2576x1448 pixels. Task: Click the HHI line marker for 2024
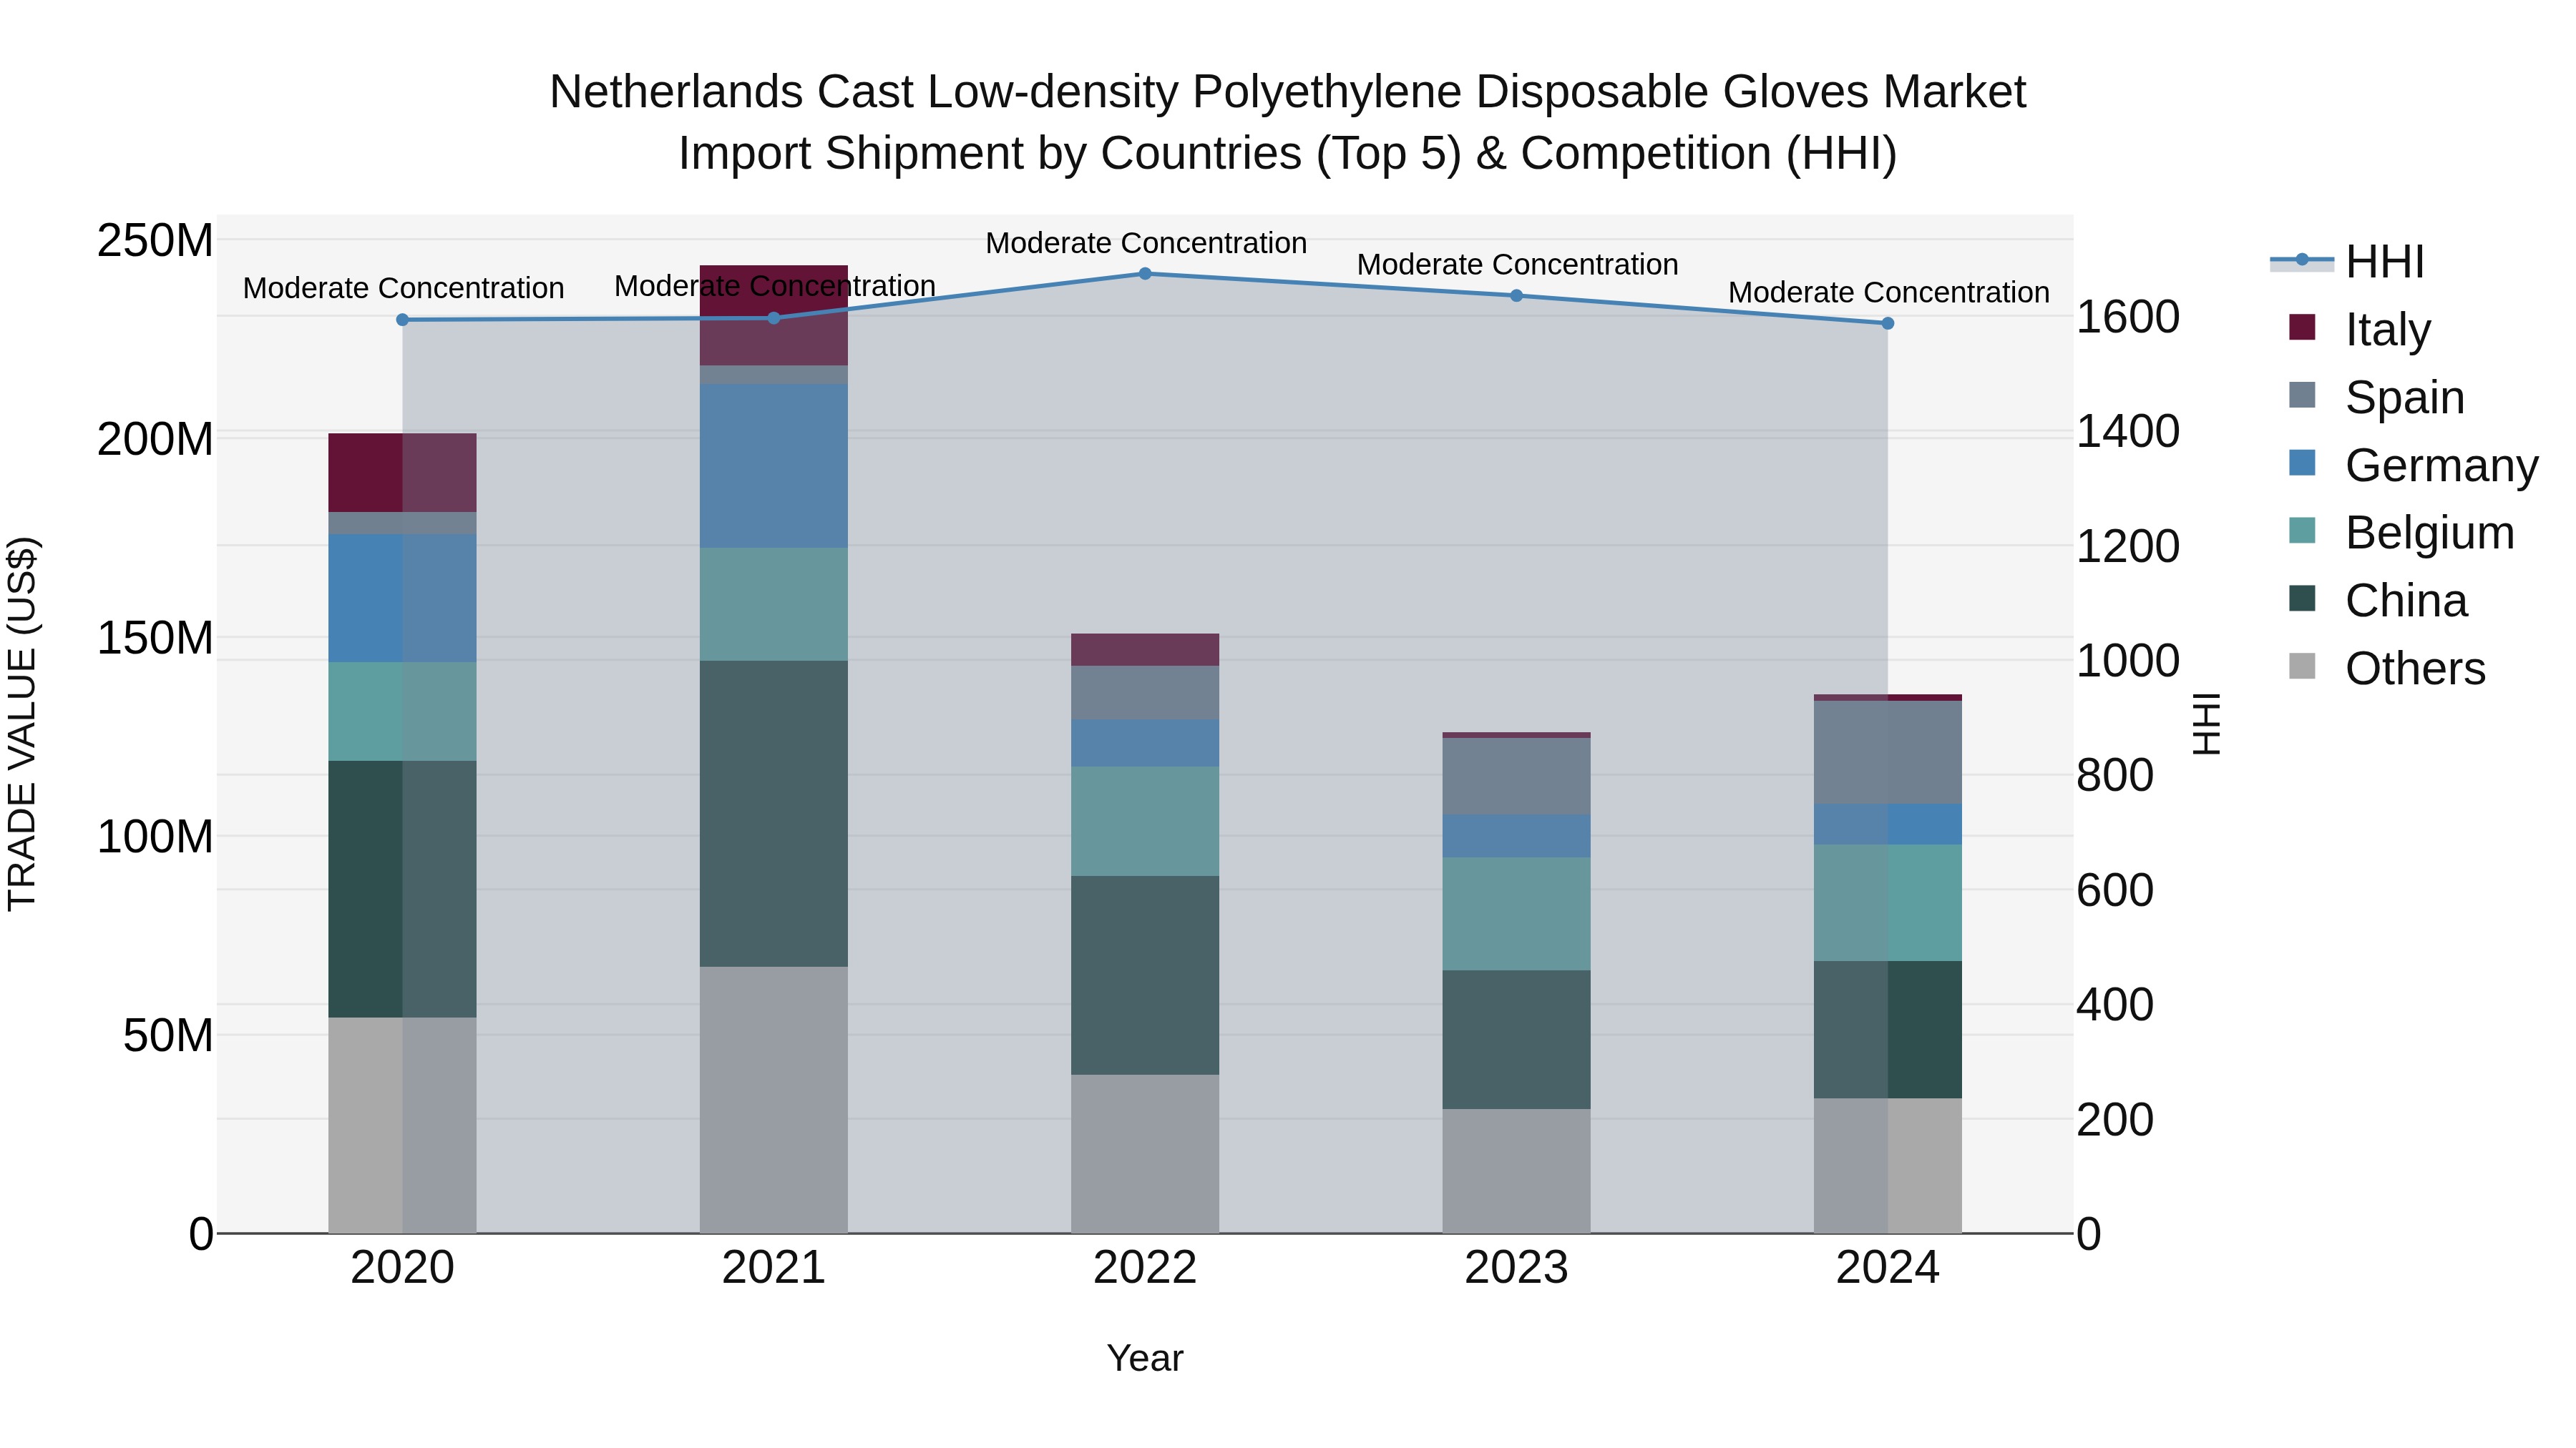point(1888,322)
